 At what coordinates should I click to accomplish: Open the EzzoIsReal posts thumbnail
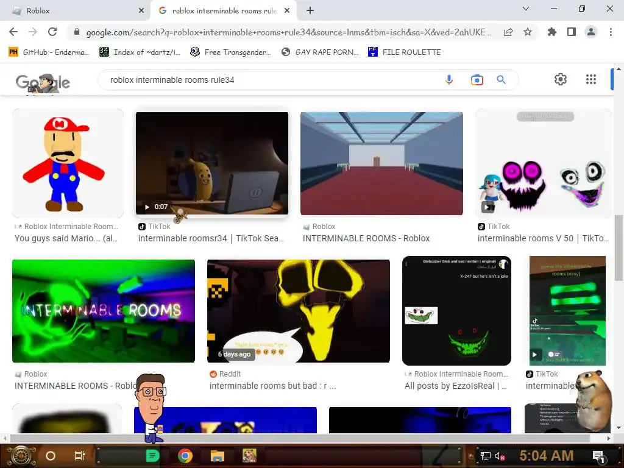456,311
